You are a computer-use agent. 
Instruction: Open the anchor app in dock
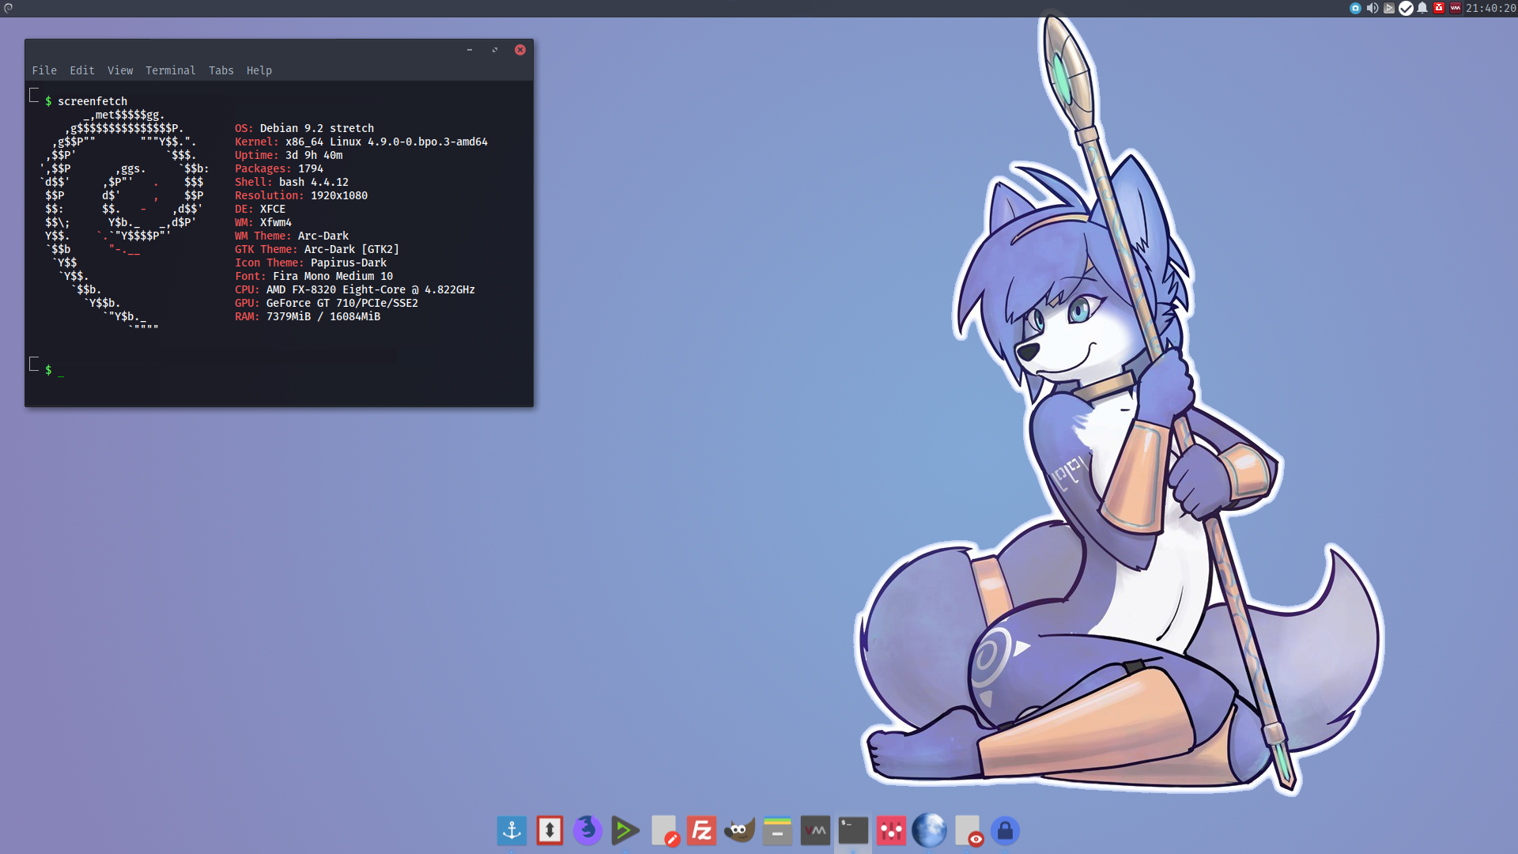coord(512,830)
